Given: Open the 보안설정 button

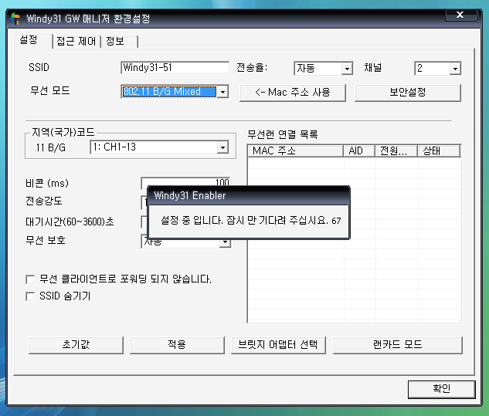Looking at the screenshot, I should tap(408, 93).
